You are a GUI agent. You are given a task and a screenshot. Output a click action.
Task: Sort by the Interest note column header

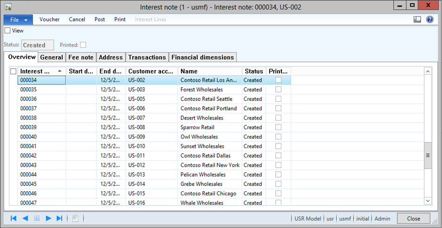pyautogui.click(x=37, y=71)
